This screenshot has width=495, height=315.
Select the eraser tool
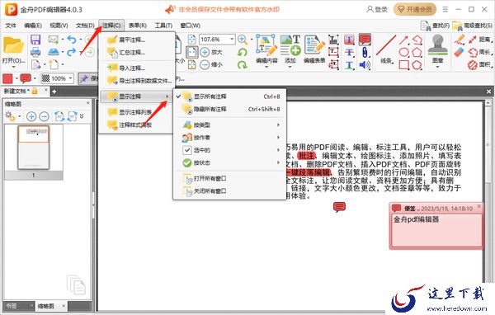(x=460, y=52)
